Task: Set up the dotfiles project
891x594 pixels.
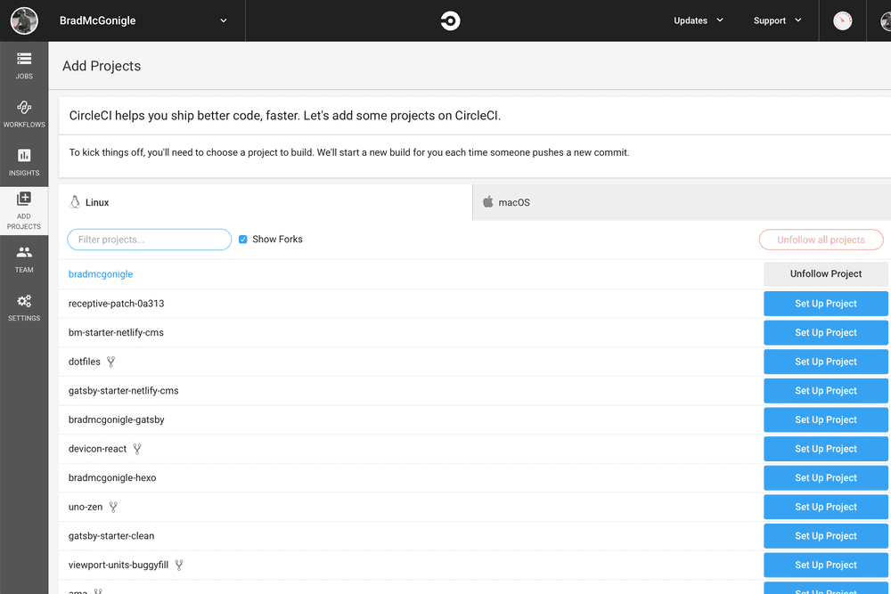Action: point(826,362)
